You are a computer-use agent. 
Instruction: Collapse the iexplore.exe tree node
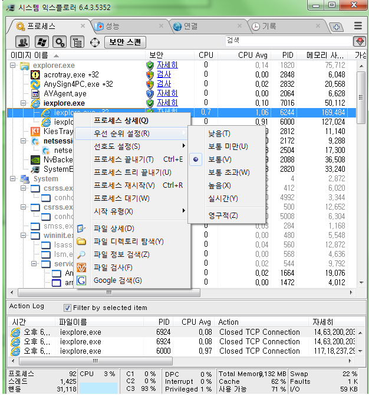point(23,103)
